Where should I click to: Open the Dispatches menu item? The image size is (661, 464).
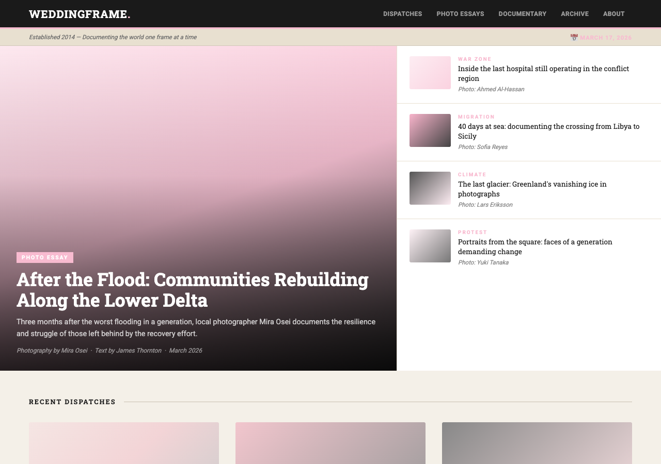(402, 14)
